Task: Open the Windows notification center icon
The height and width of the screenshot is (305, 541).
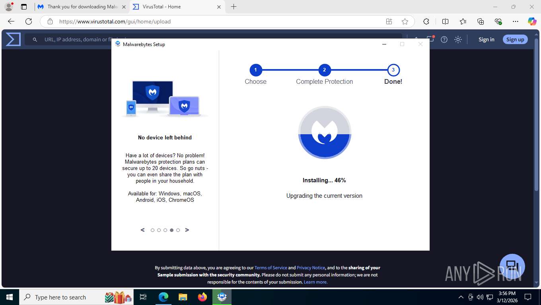Action: click(x=528, y=297)
